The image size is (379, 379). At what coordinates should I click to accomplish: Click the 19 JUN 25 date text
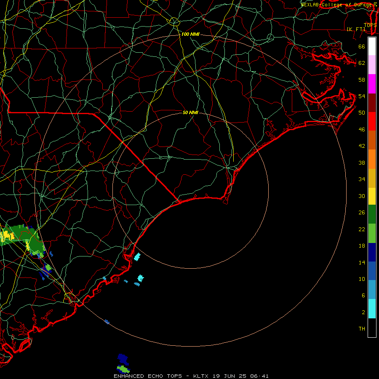230,376
